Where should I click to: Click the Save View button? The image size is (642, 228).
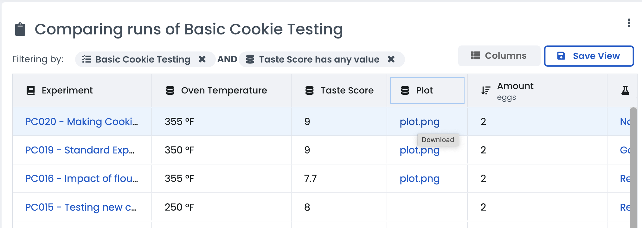click(588, 56)
